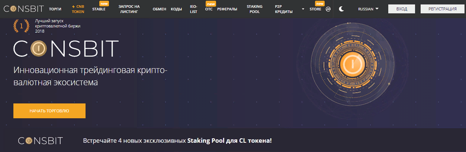The image size is (466, 152).
Task: Open the IEO-List page
Action: [193, 9]
